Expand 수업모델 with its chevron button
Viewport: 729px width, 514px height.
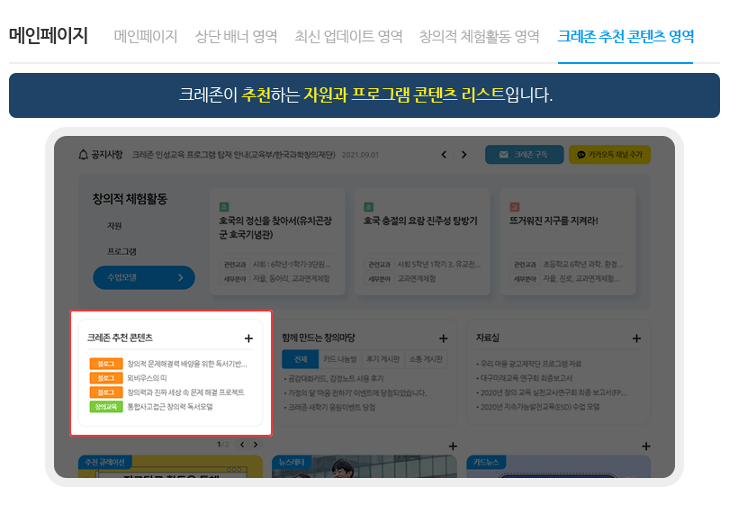tap(180, 278)
